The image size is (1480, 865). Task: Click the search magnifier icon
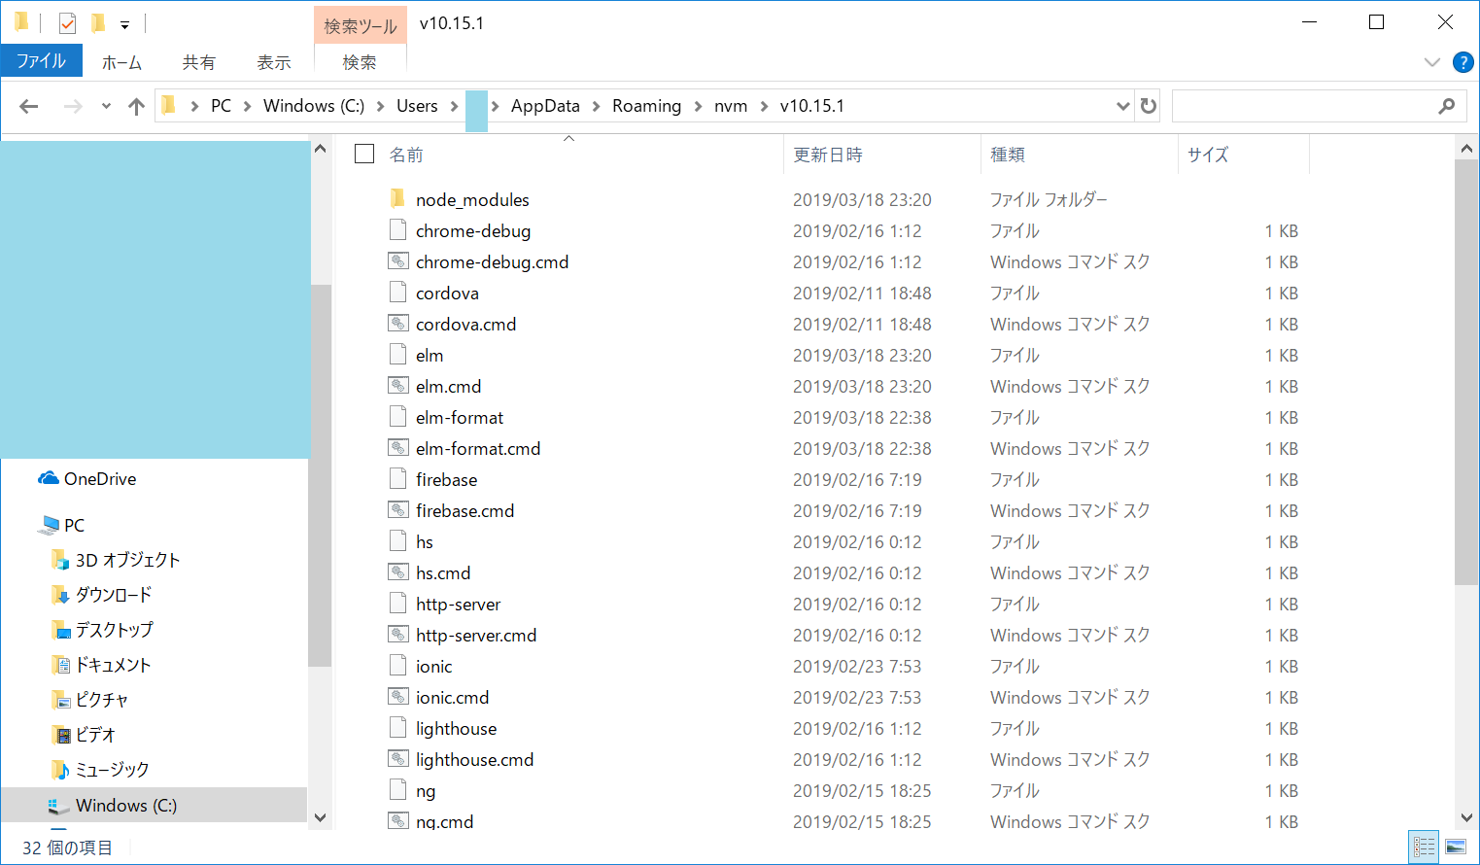coord(1446,106)
